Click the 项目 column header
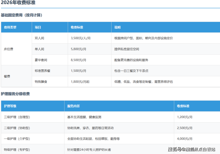The image size is (220, 154). [38, 27]
